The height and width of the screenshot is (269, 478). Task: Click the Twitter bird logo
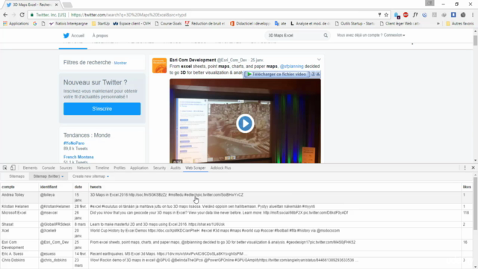[x=66, y=36]
